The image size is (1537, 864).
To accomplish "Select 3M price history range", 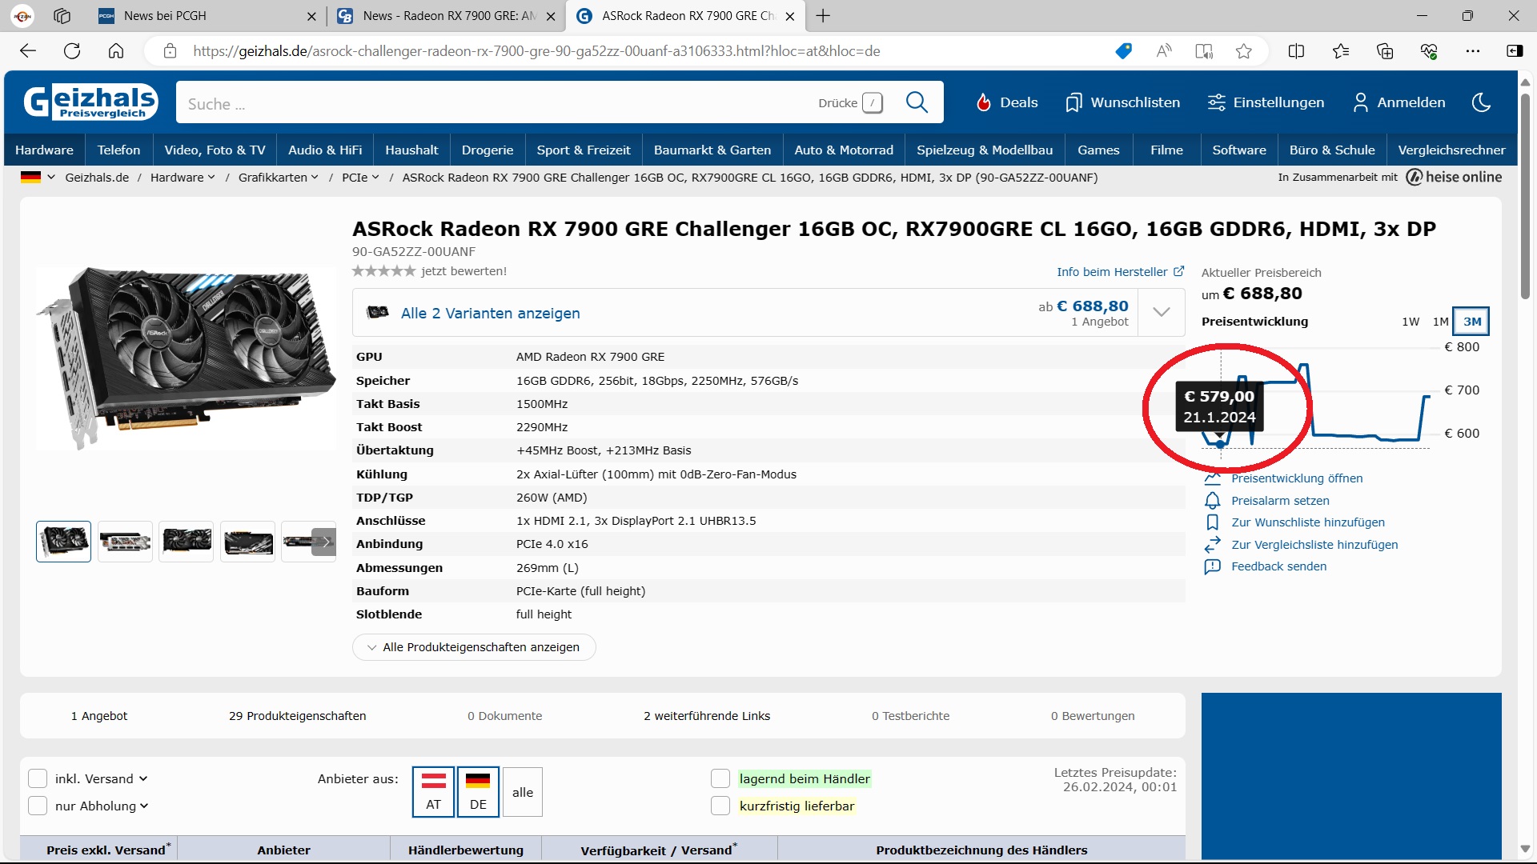I will coord(1471,322).
